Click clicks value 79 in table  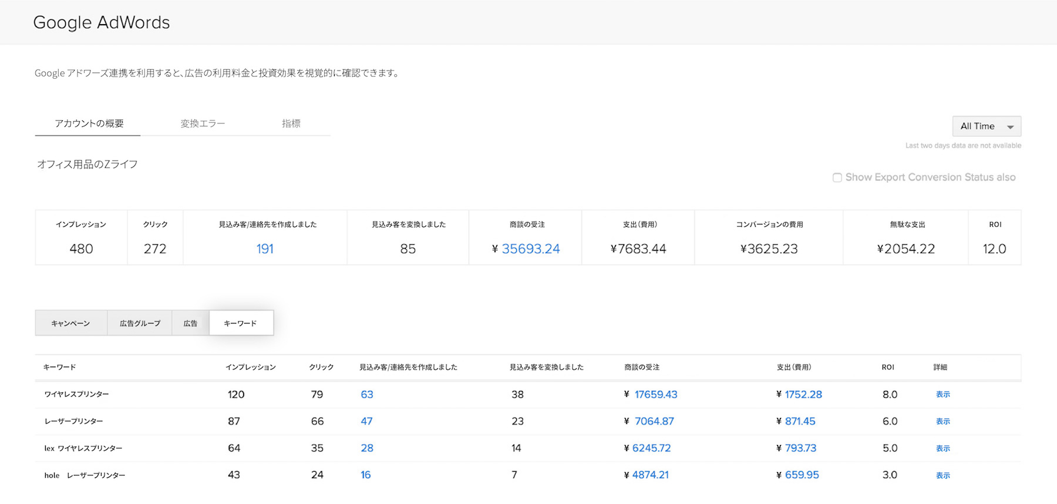tap(317, 395)
